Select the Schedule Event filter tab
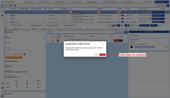The height and width of the screenshot is (98, 170). click(45, 2)
